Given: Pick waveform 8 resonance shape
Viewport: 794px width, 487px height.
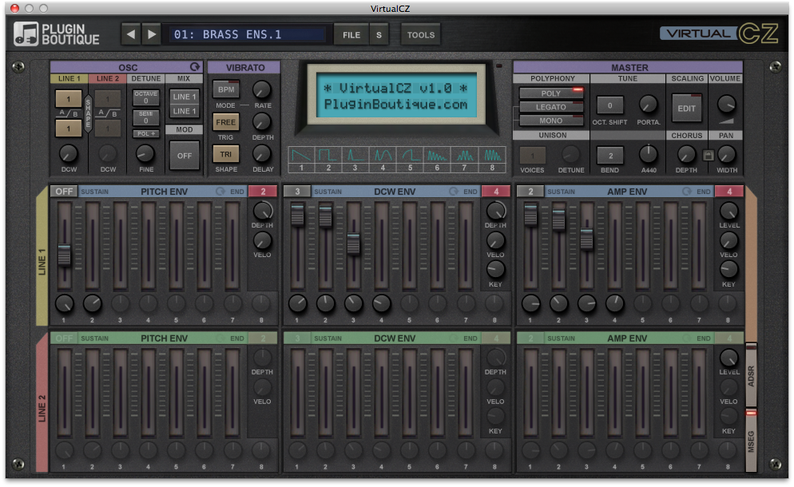Looking at the screenshot, I should coord(493,155).
